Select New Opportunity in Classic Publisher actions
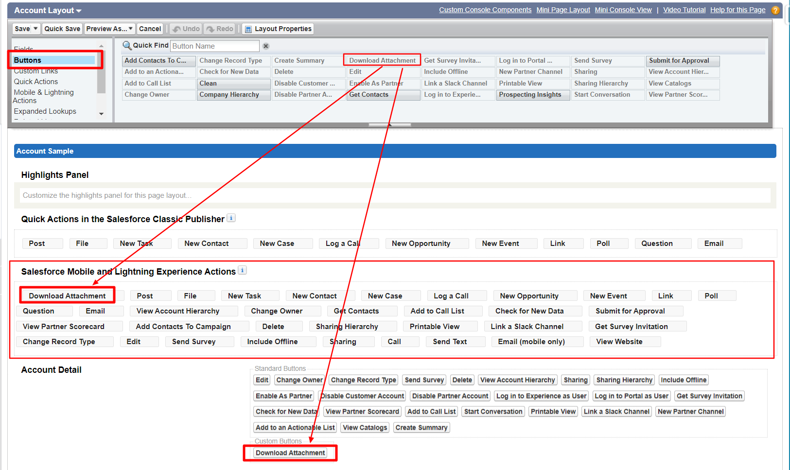This screenshot has width=790, height=470. (427, 244)
